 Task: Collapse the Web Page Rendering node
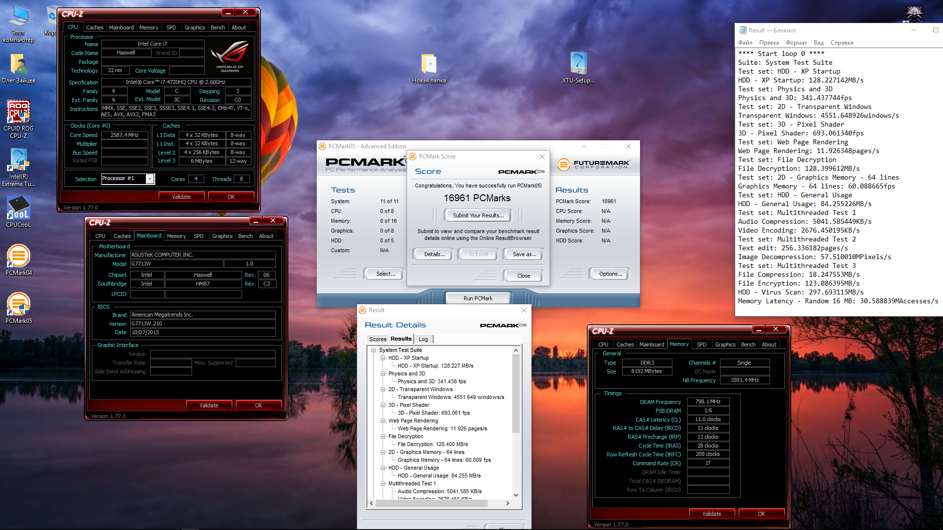pyautogui.click(x=383, y=421)
